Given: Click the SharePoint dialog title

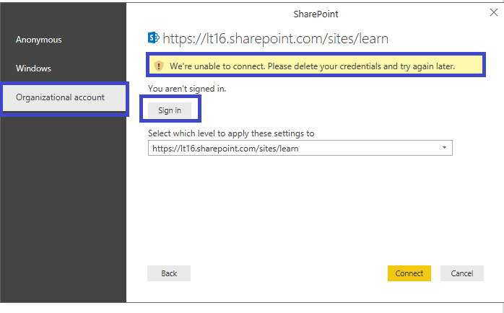Looking at the screenshot, I should tap(316, 14).
